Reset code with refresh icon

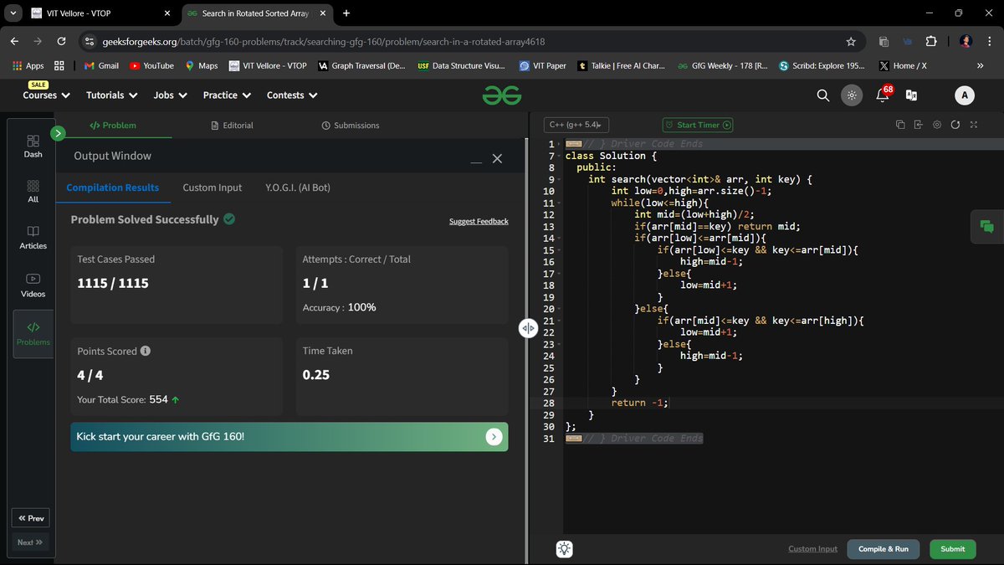coord(955,125)
